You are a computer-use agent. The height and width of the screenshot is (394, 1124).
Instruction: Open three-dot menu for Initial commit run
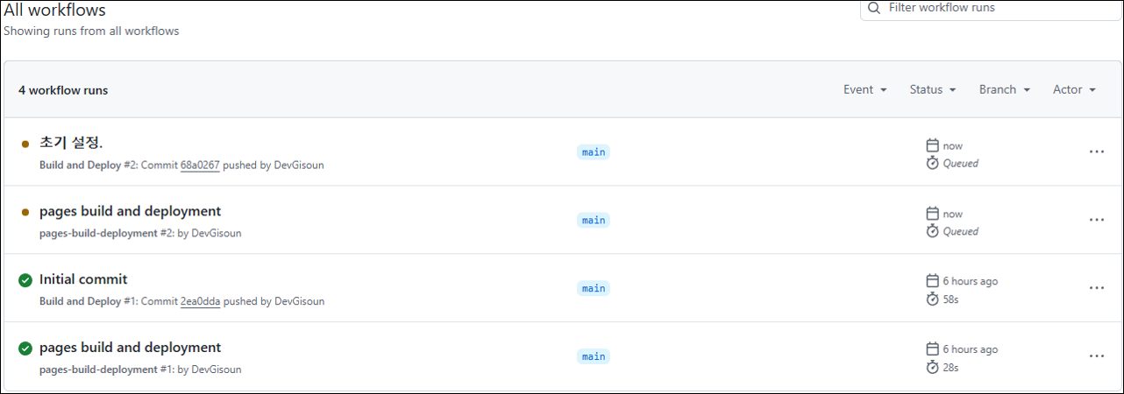(x=1096, y=288)
